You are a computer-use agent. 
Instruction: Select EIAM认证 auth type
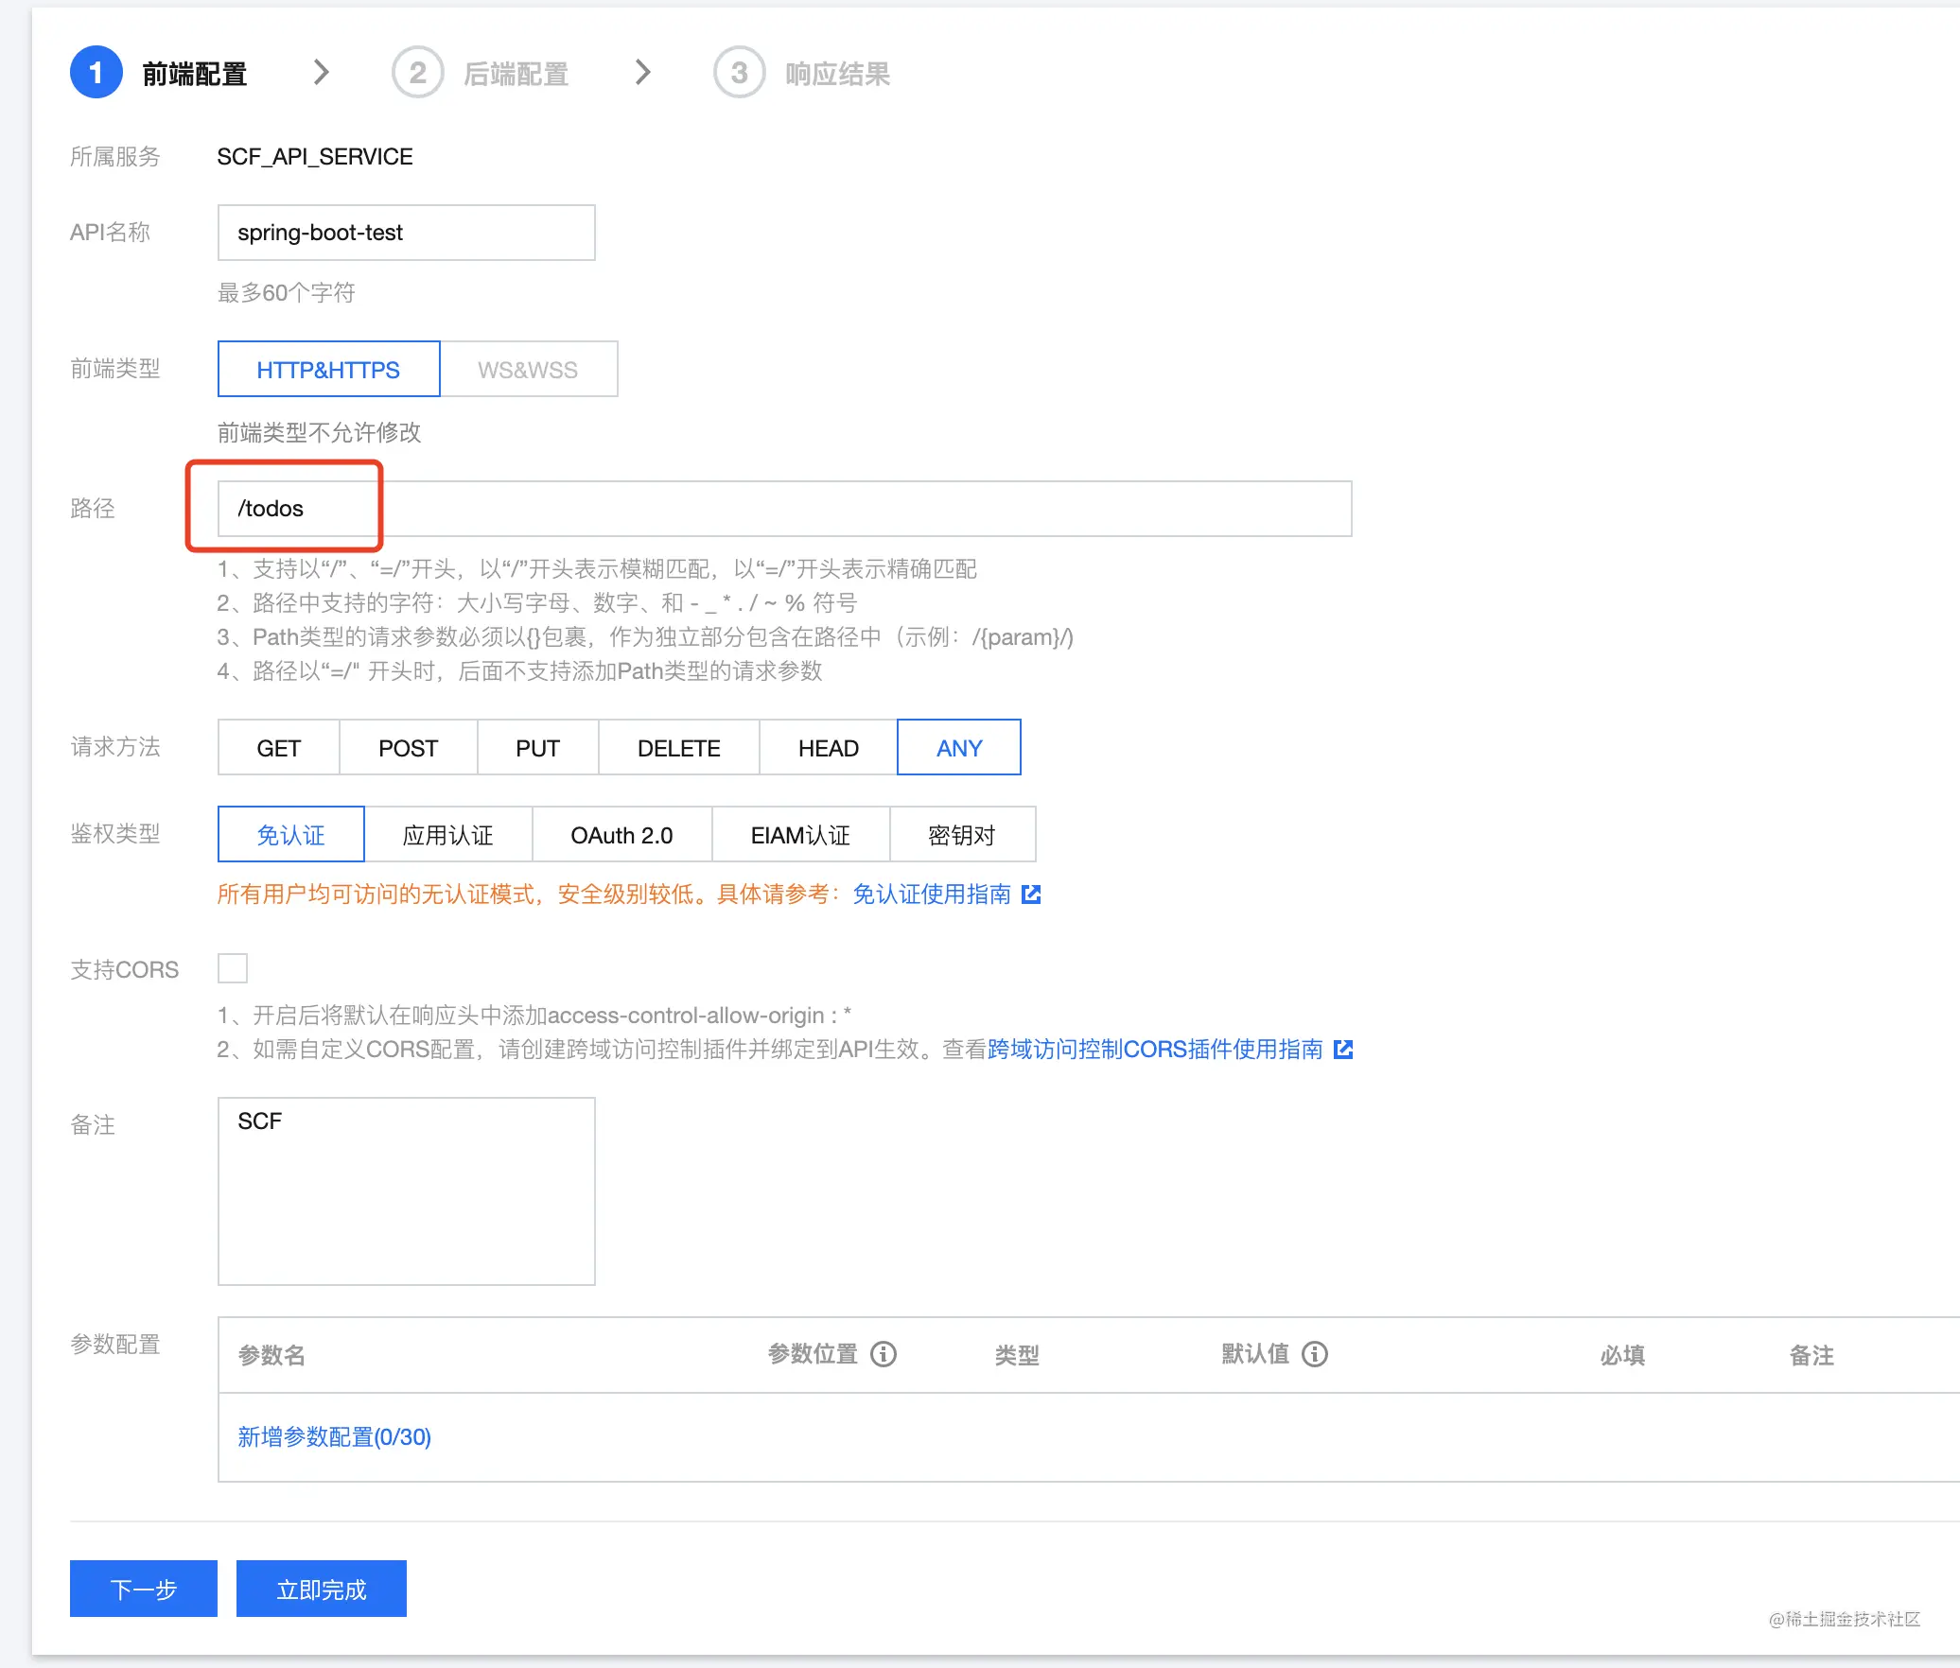click(801, 834)
